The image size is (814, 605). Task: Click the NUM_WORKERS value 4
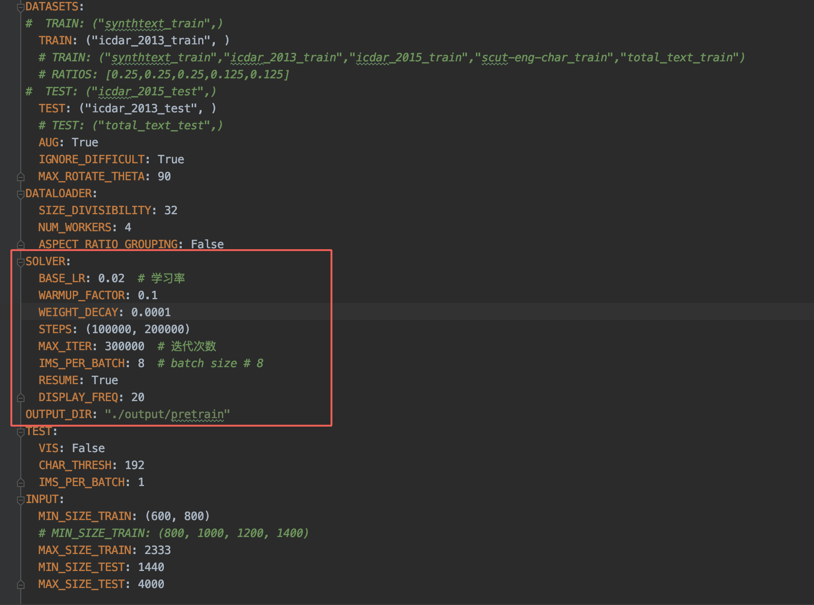[x=128, y=227]
